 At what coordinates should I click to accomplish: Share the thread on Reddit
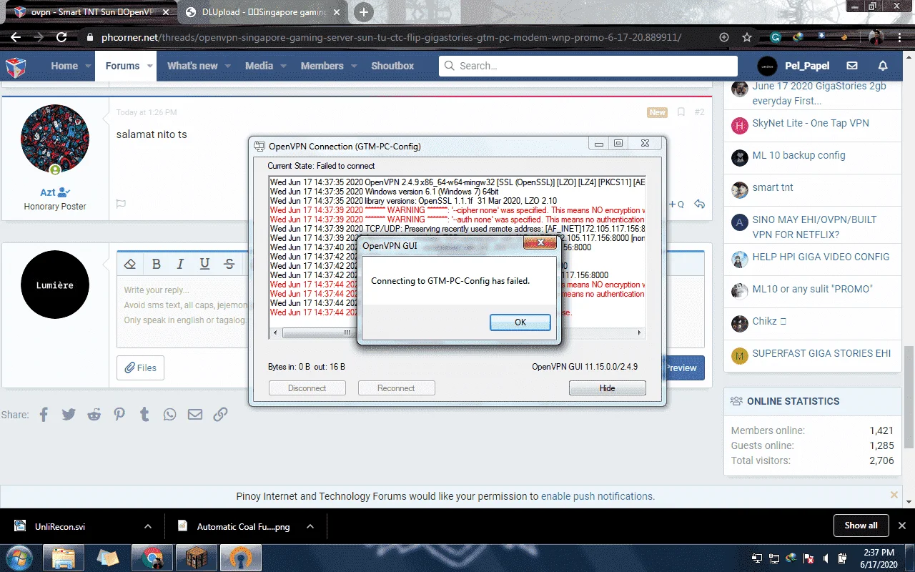tap(94, 414)
